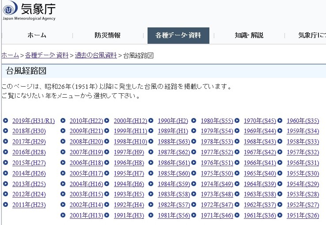Image resolution: width=326 pixels, height=225 pixels.
Task: Open the 2009年(H21) year link
Action: [86, 131]
